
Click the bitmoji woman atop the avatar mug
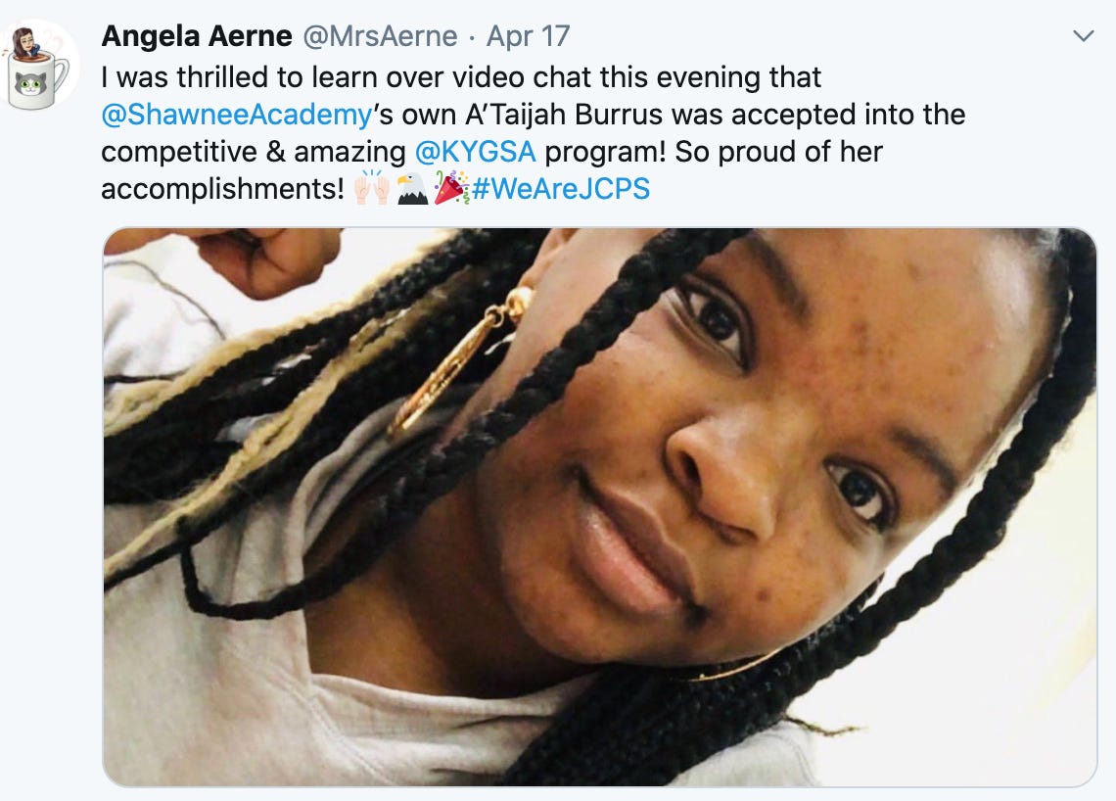point(25,44)
